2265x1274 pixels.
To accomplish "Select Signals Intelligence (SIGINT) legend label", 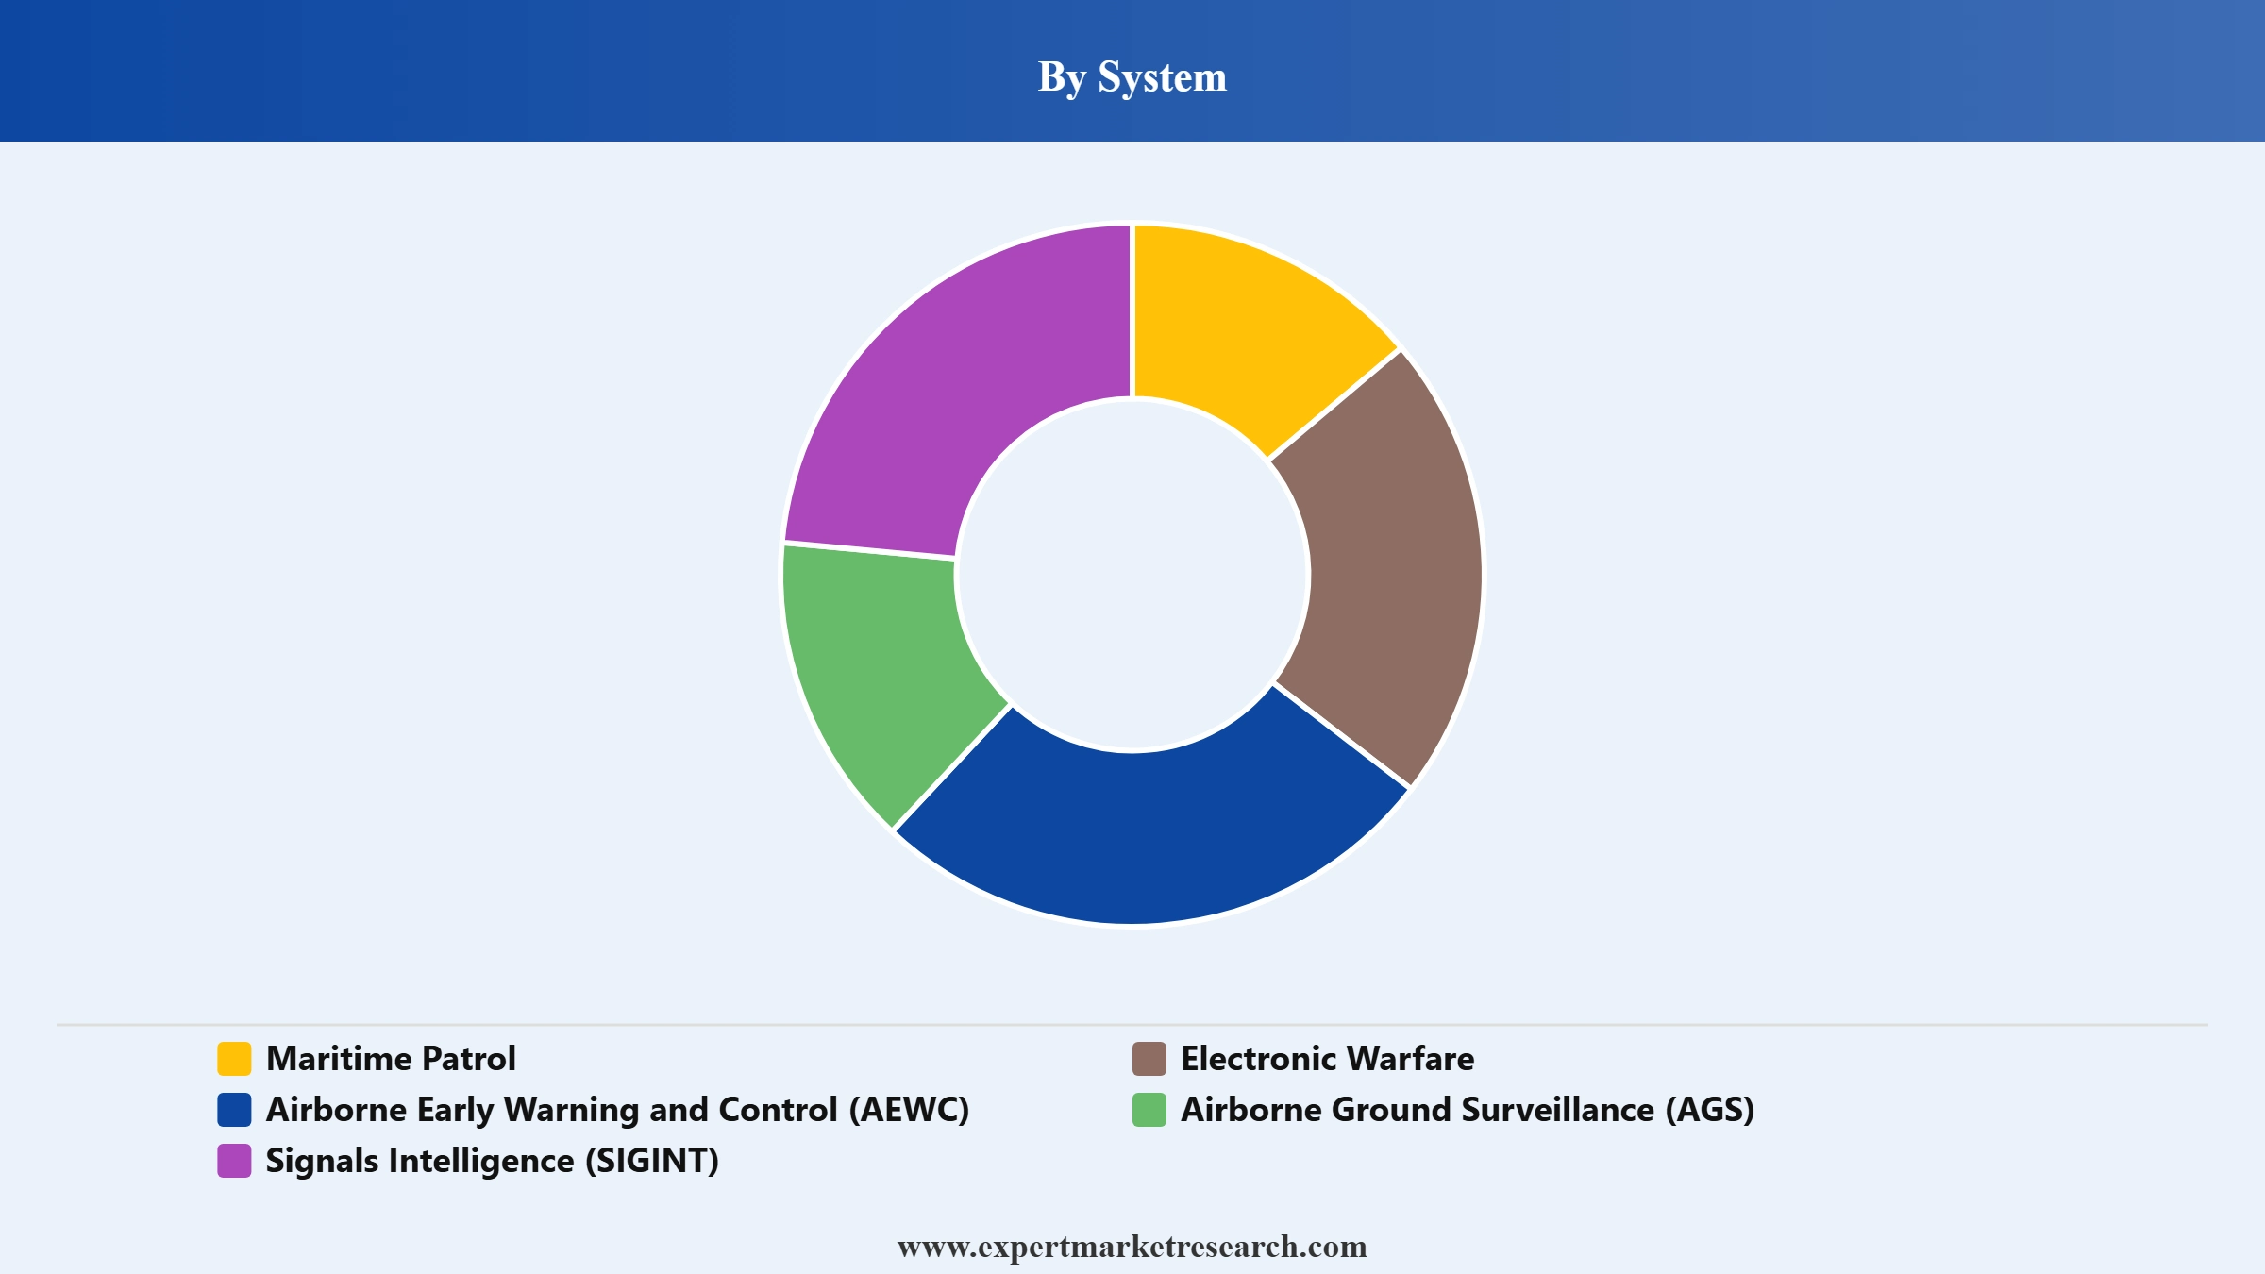I will (x=492, y=1161).
